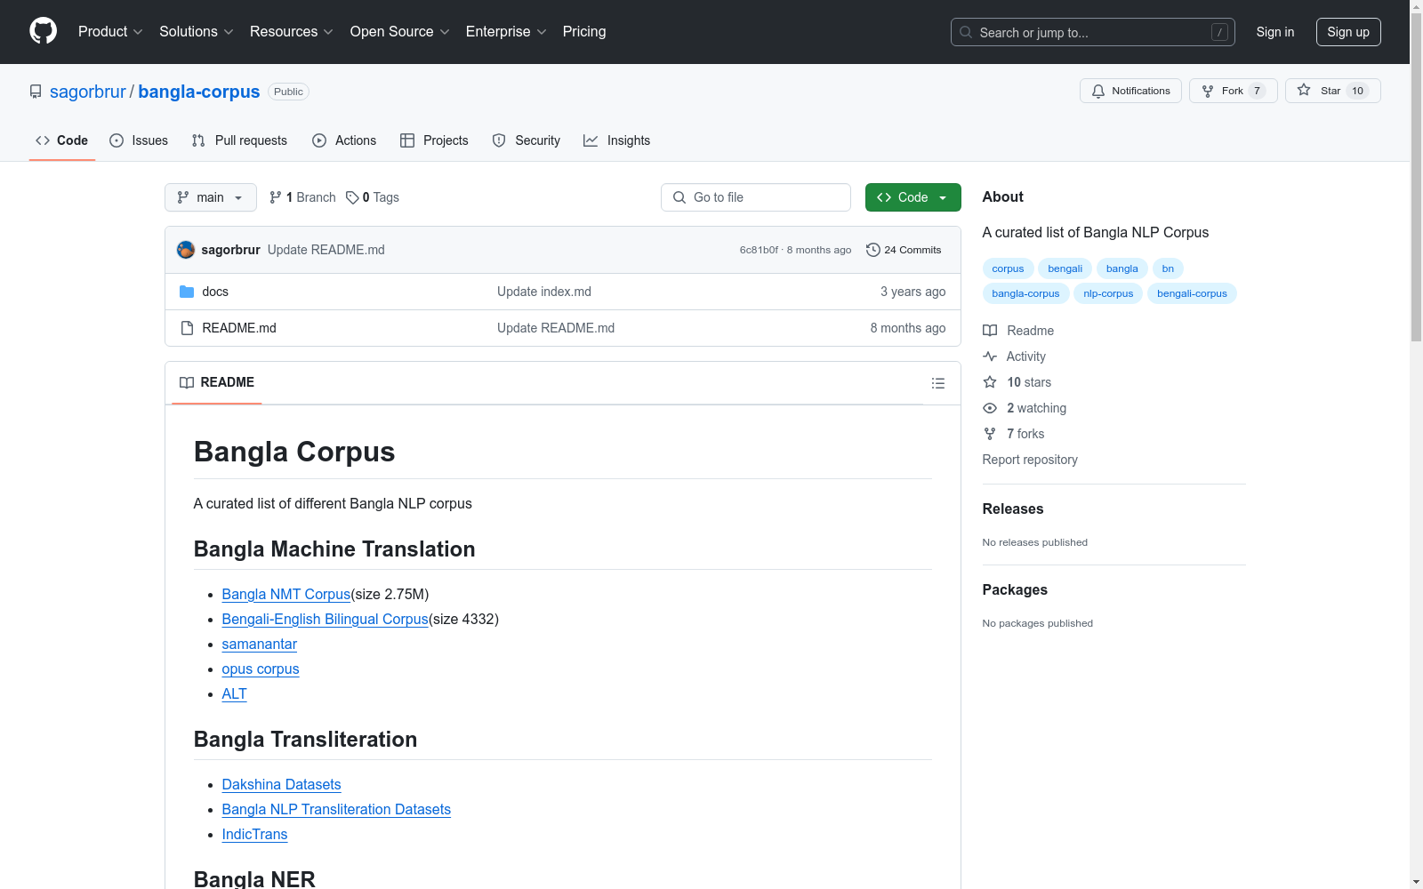Click the opus corpus link
Viewport: 1423px width, 889px height.
(x=261, y=669)
